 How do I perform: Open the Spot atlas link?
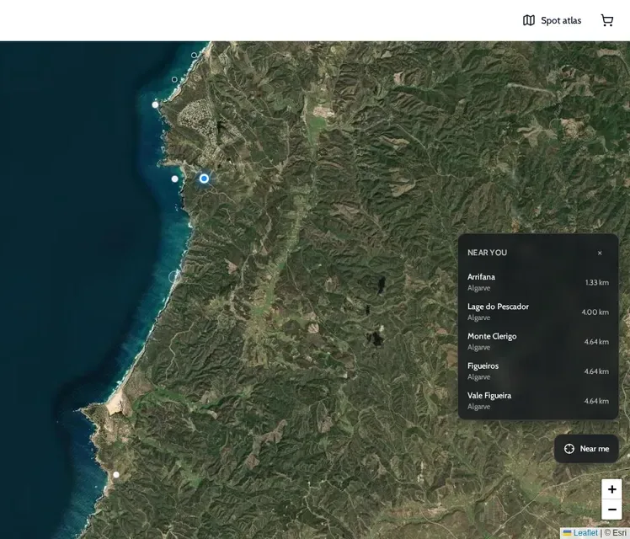point(552,20)
